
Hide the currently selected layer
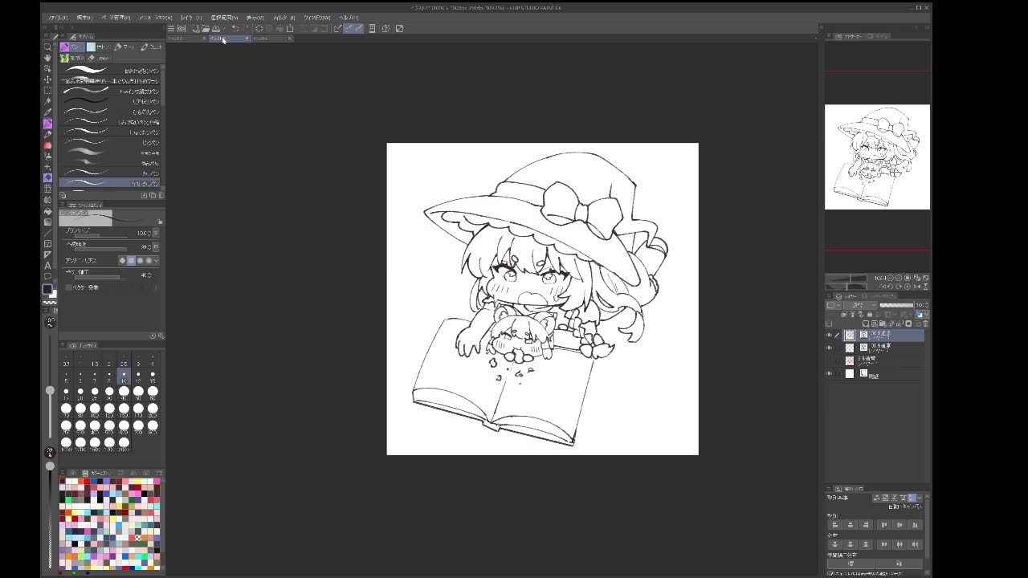point(829,336)
